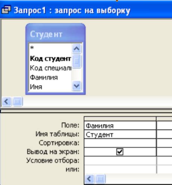
Task: Select the first grid column header selector
Action: (120, 119)
